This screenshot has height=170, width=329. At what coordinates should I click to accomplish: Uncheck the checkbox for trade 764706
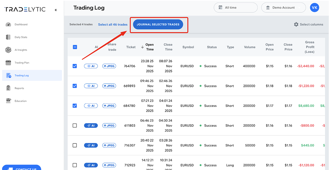tap(75, 66)
